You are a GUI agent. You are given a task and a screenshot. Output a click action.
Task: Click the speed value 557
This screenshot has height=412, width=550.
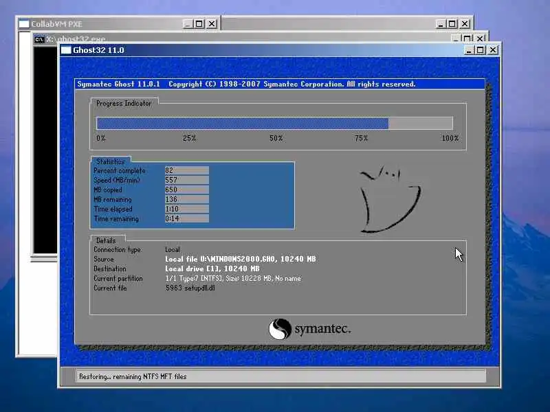(x=186, y=180)
